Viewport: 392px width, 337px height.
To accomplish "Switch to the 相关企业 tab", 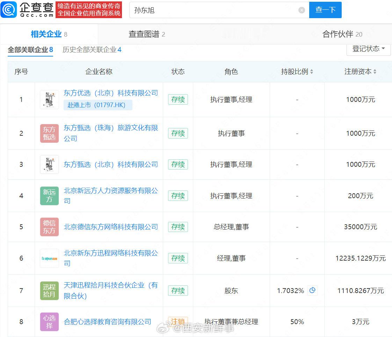I will [x=49, y=34].
